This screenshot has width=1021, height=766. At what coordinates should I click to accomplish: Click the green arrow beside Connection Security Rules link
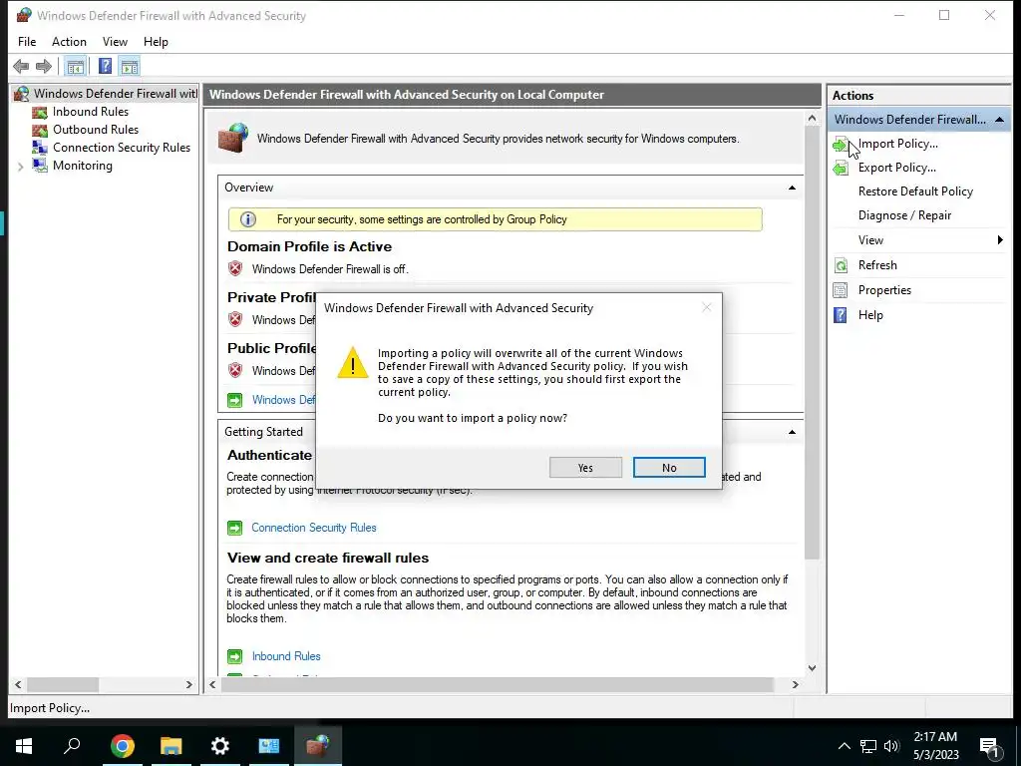point(234,528)
